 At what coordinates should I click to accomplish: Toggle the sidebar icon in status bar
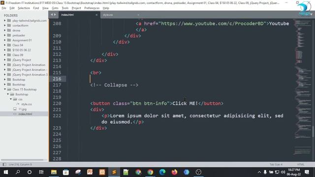pos(4,164)
